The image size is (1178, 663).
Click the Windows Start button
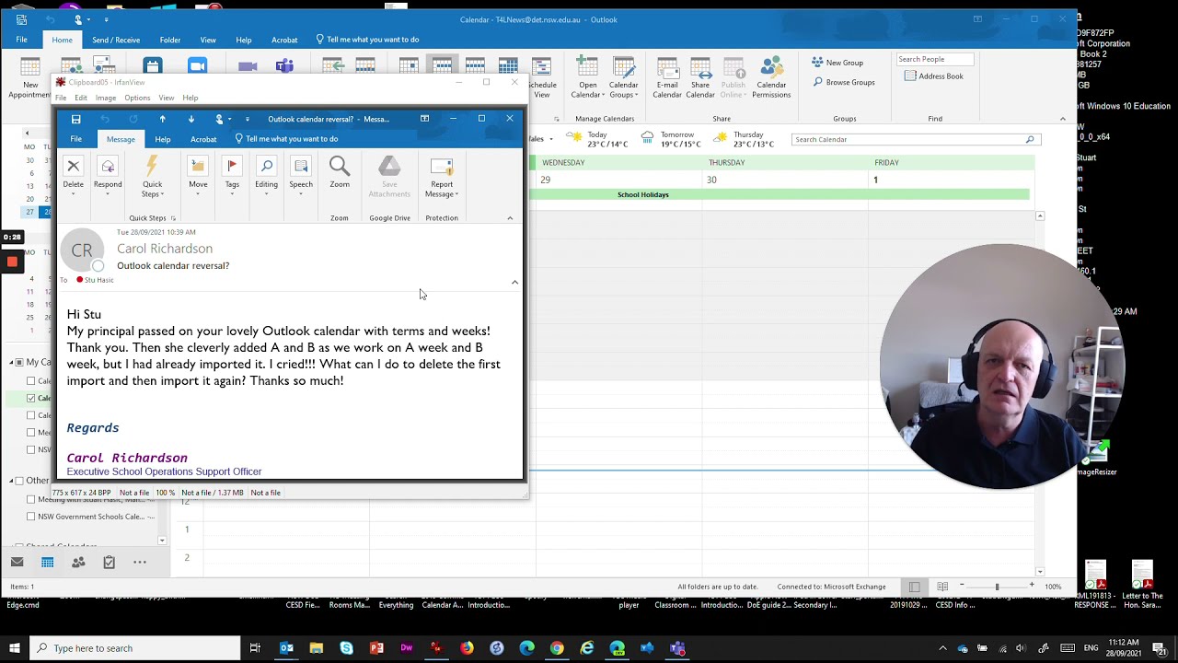coord(15,648)
